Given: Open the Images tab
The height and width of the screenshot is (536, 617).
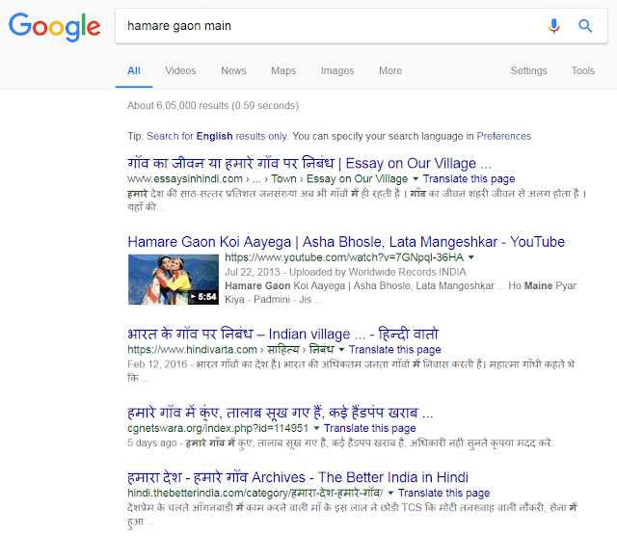Looking at the screenshot, I should click(337, 70).
